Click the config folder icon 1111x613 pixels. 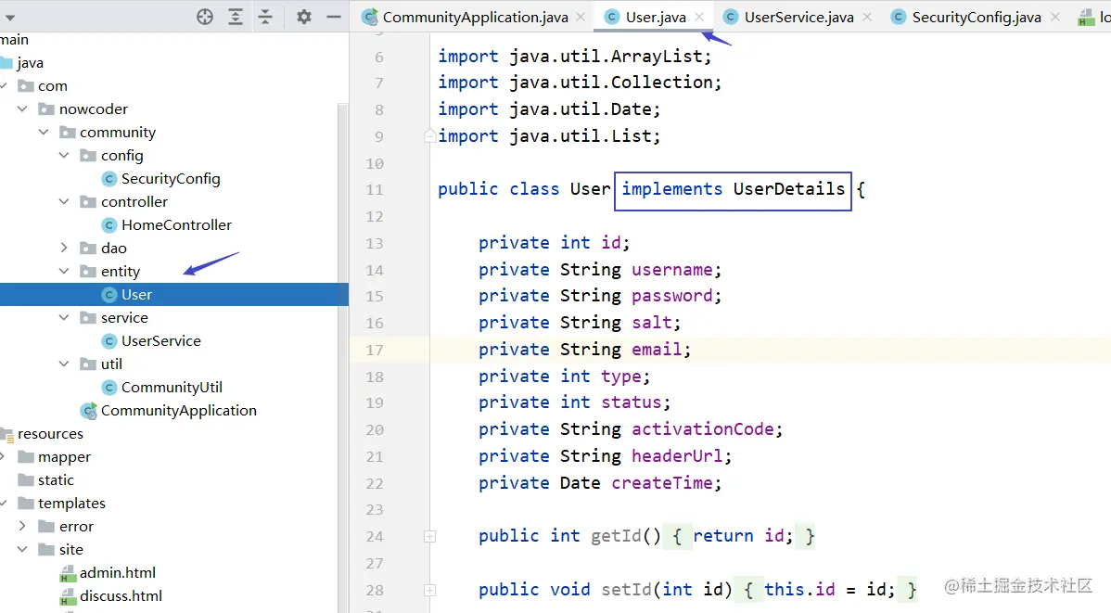click(89, 155)
